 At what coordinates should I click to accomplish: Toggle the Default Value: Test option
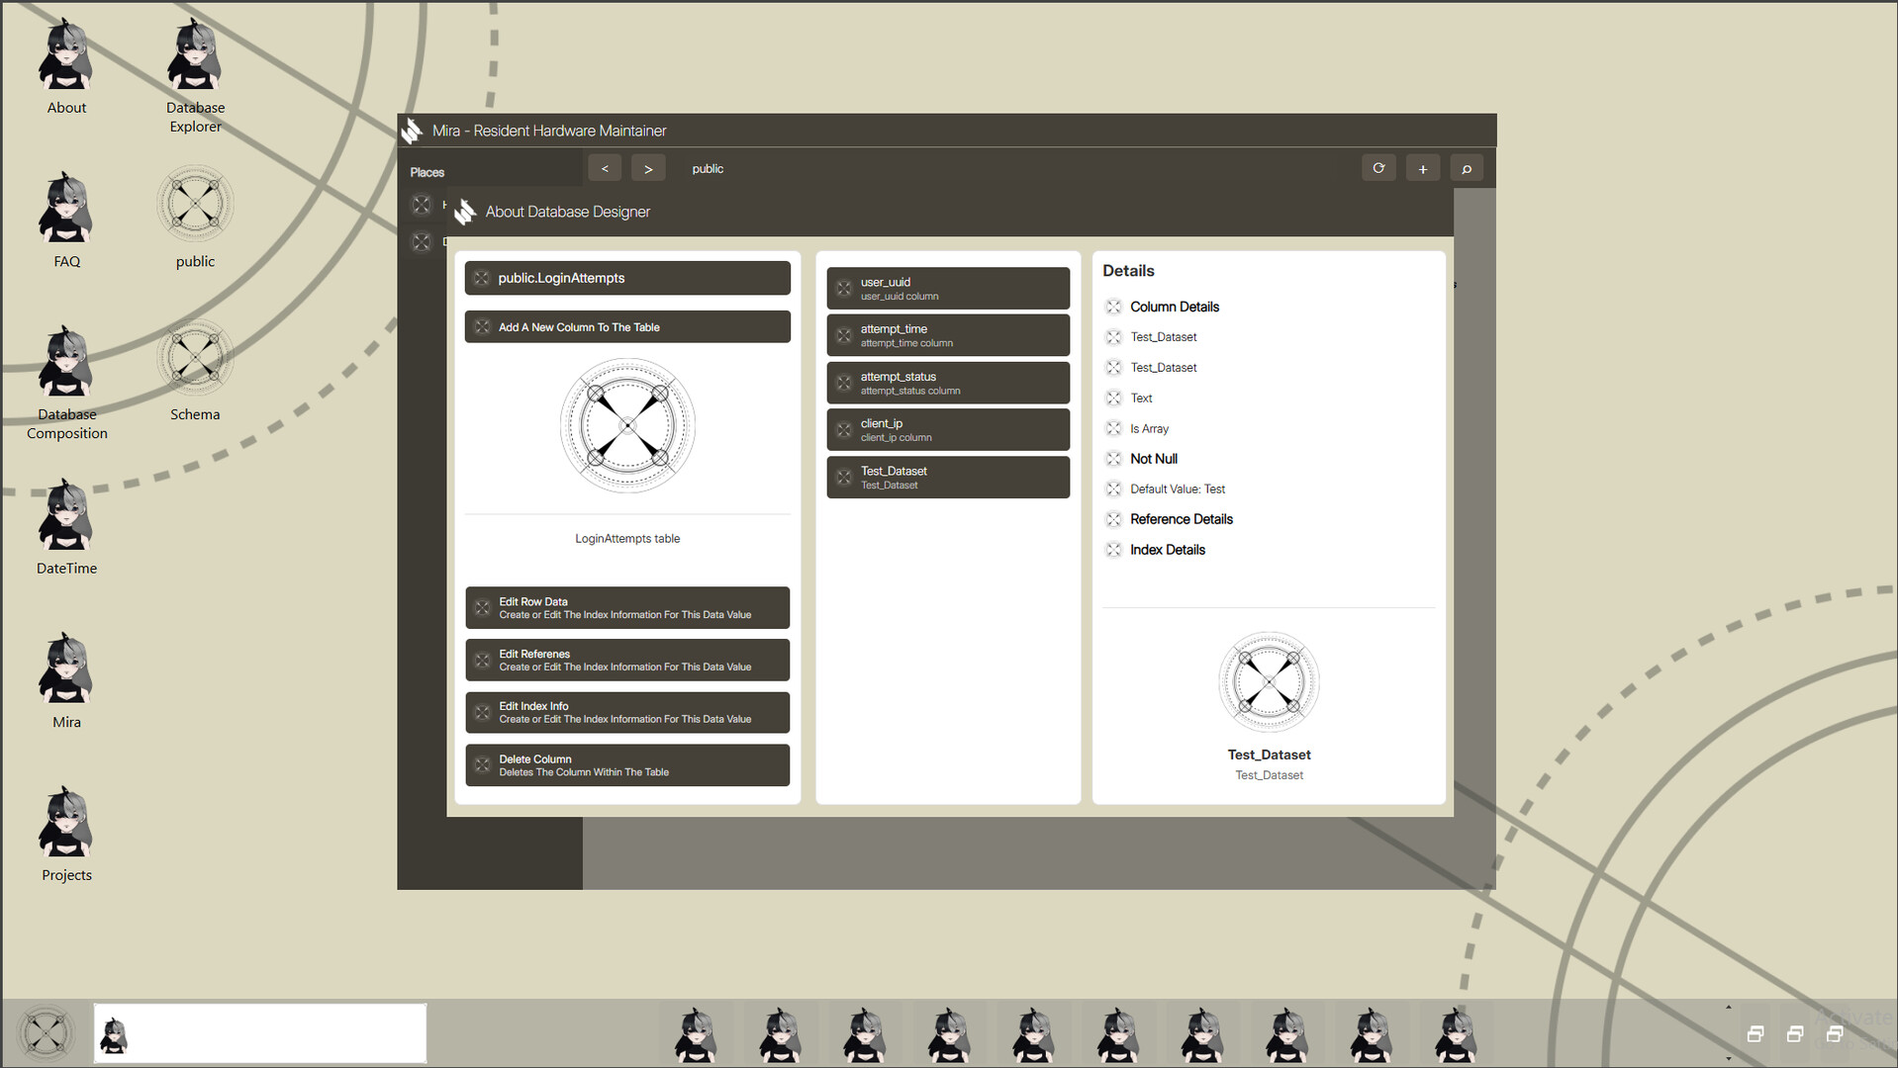pos(1177,489)
